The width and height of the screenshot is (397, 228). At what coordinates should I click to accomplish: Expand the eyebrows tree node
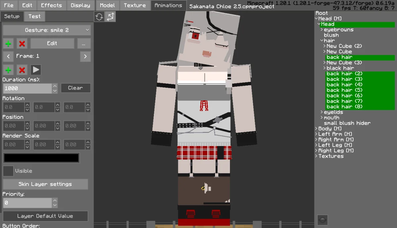tap(322, 30)
